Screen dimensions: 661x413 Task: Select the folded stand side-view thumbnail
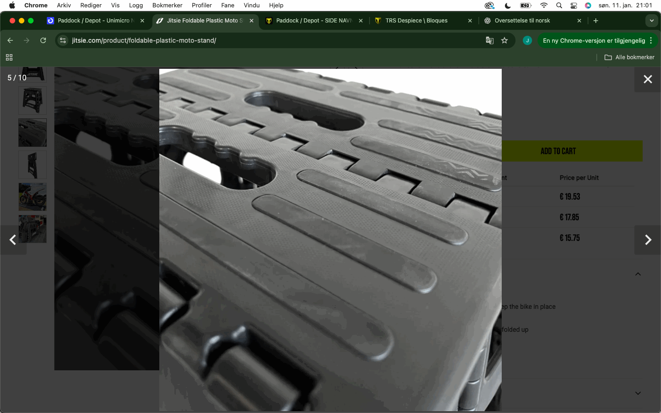click(33, 165)
